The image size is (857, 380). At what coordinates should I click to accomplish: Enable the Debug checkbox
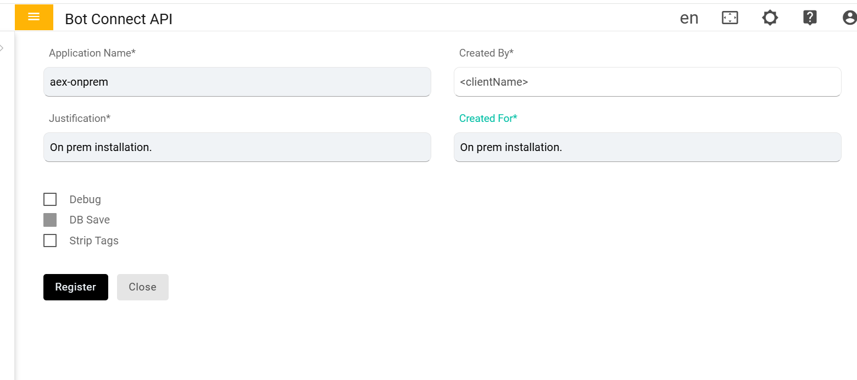(50, 199)
